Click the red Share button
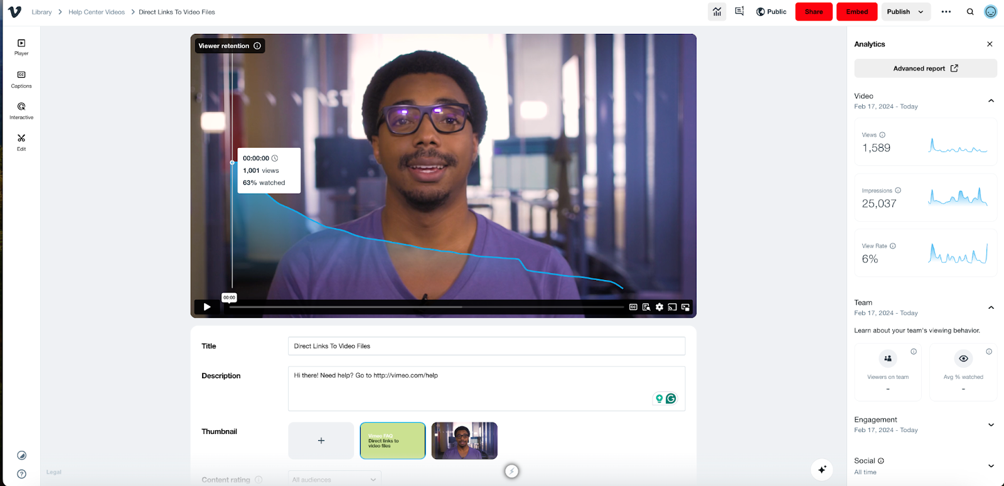1004x486 pixels. tap(813, 12)
